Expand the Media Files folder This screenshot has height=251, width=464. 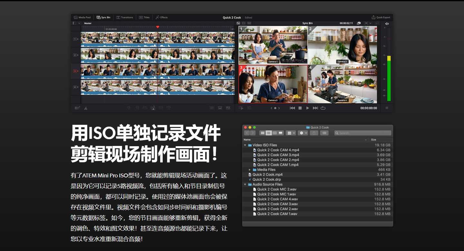pos(250,170)
